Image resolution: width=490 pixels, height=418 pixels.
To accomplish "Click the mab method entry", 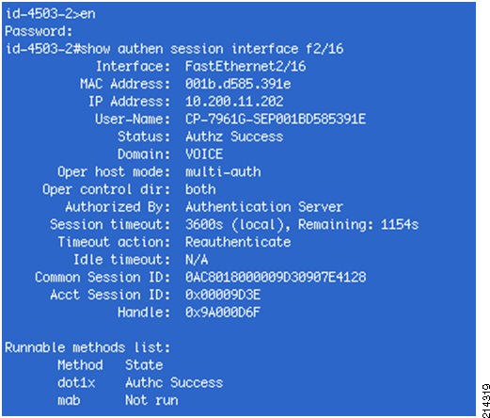I will (69, 400).
